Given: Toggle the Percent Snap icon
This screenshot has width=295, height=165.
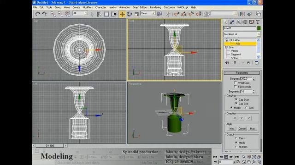Looking at the screenshot, I should [191, 14].
